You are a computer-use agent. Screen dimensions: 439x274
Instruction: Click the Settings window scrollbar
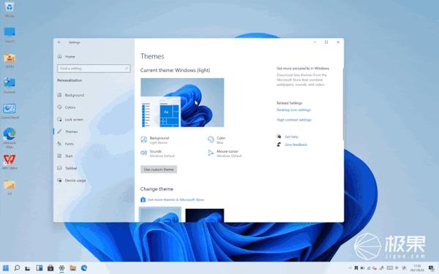point(343,104)
